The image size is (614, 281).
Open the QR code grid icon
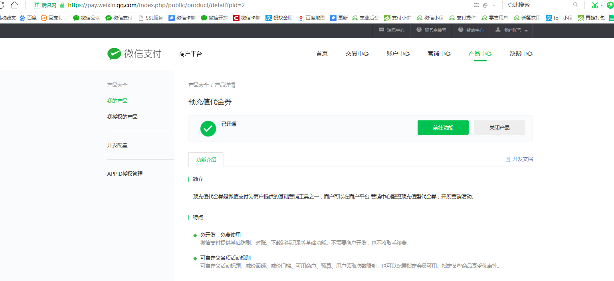476,5
